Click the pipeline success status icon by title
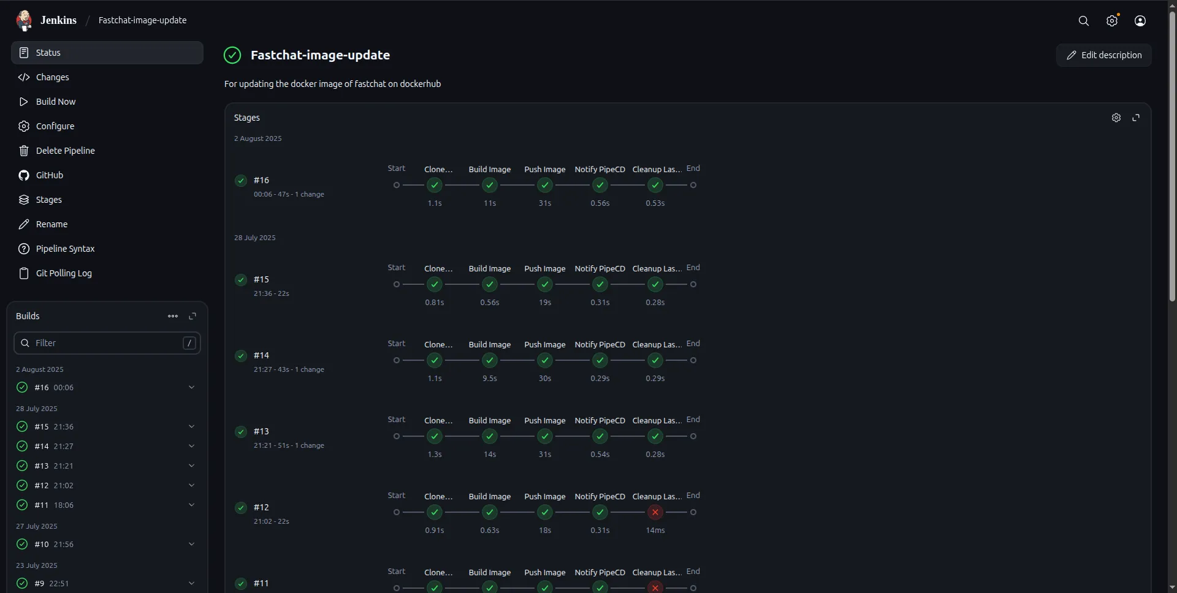 point(232,55)
